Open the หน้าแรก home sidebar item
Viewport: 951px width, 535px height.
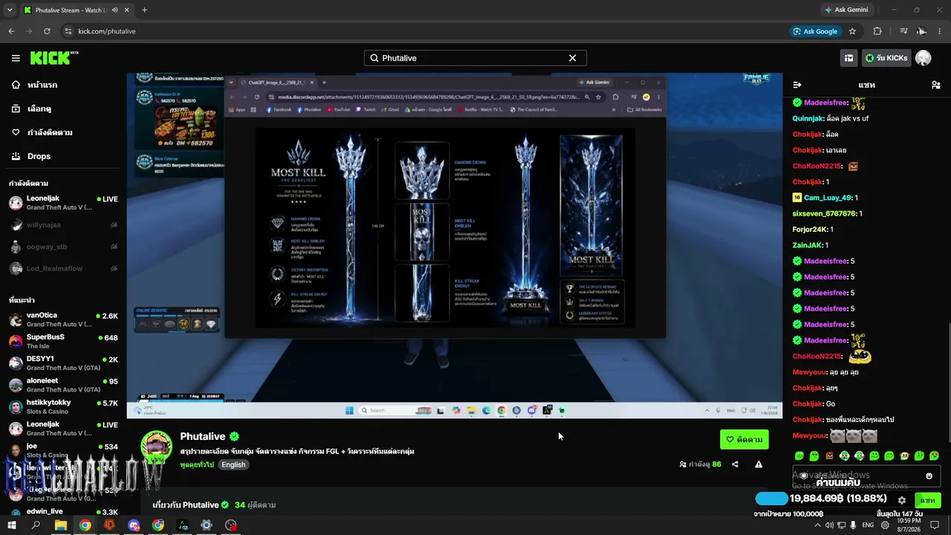63,85
